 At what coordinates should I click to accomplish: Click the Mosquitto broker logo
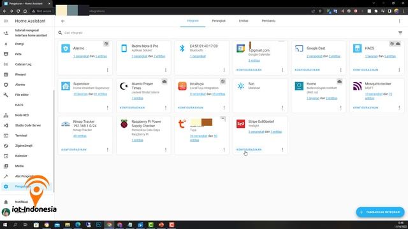click(357, 86)
